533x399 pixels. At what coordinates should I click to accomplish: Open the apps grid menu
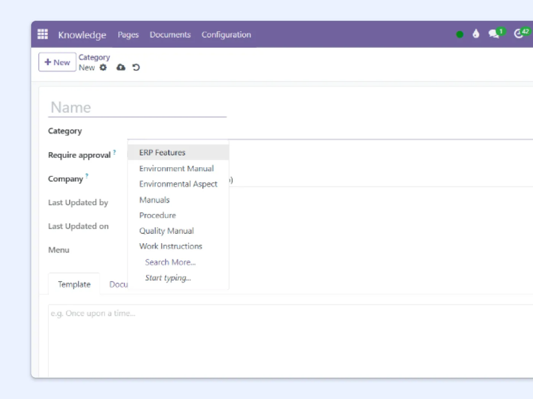(x=43, y=34)
